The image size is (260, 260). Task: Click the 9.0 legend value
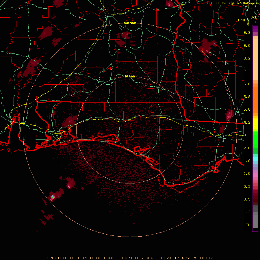click(247, 45)
